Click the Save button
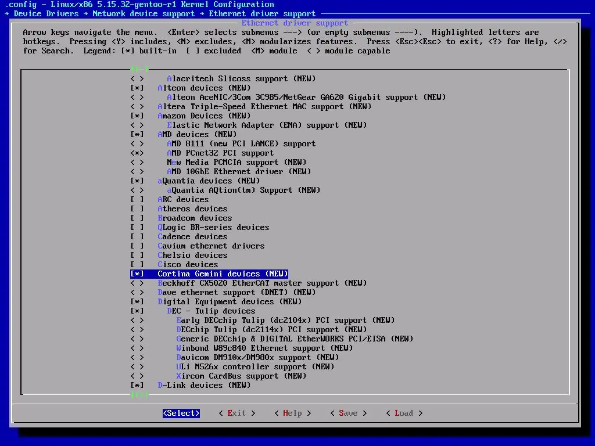Screen dimensions: 595x446 (x=349, y=413)
